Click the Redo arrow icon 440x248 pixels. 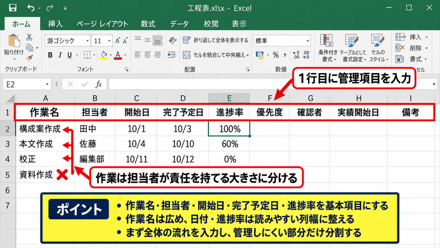pyautogui.click(x=50, y=8)
